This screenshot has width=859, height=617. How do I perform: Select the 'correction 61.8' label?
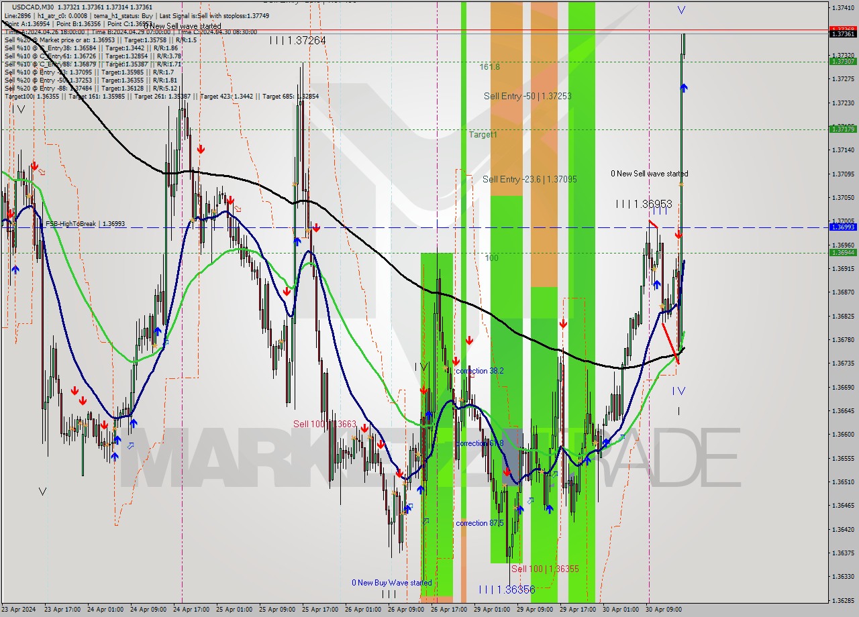(479, 443)
